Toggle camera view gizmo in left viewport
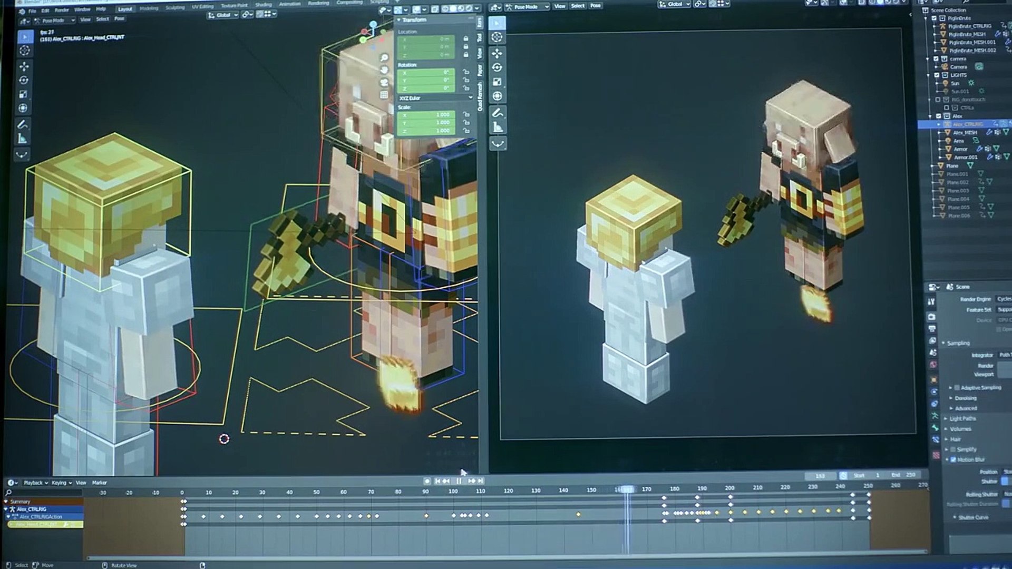Viewport: 1012px width, 569px height. [384, 83]
